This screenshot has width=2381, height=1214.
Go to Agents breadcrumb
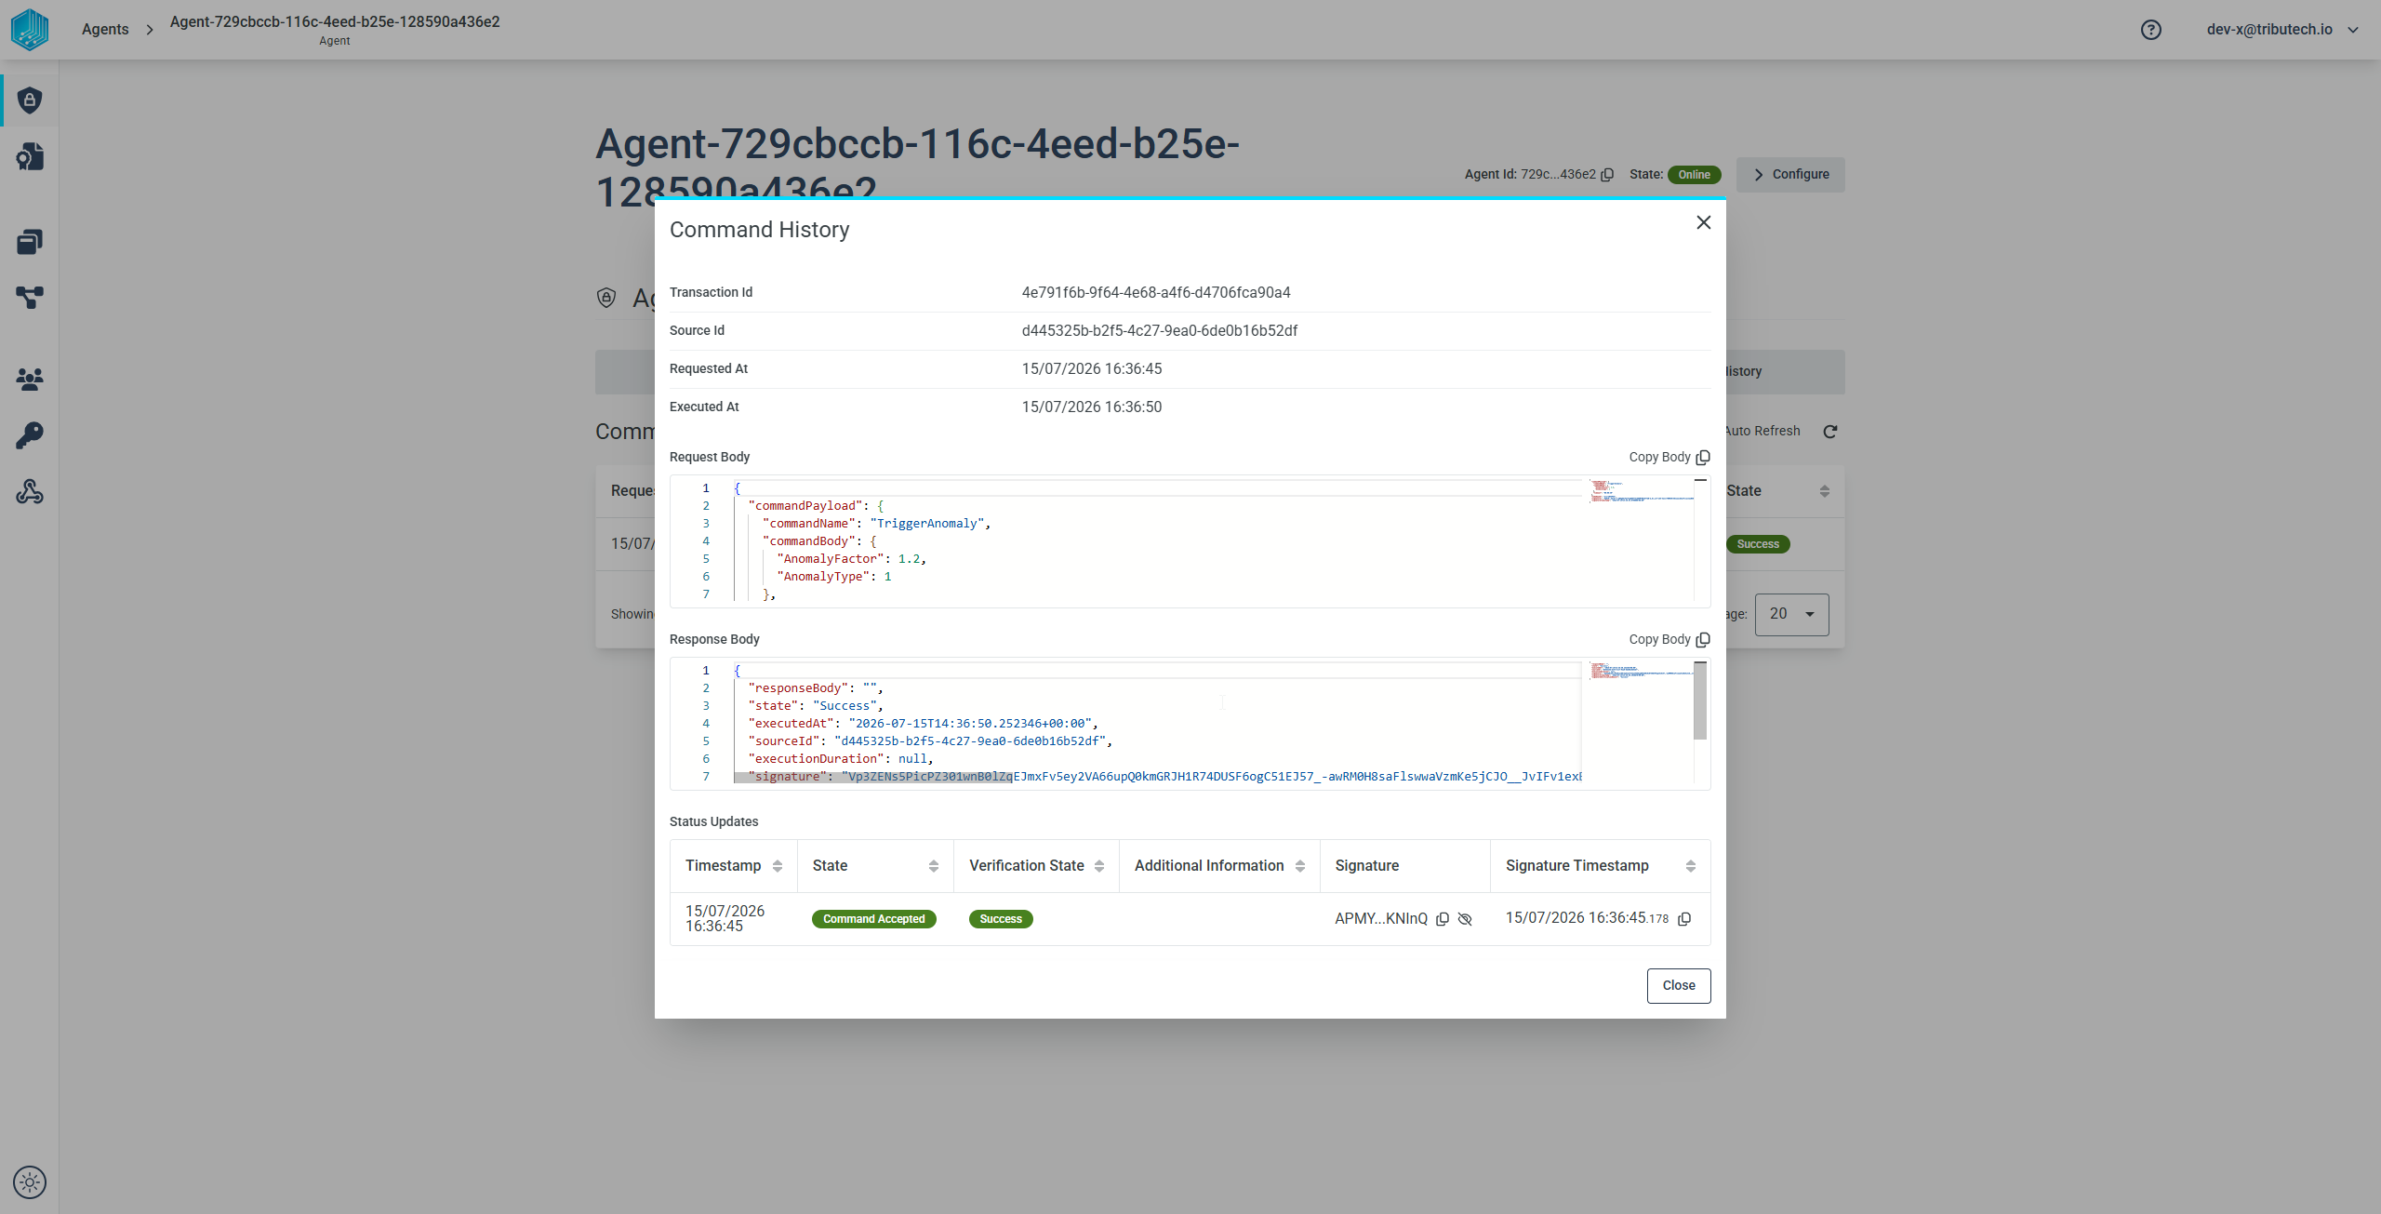pyautogui.click(x=105, y=30)
